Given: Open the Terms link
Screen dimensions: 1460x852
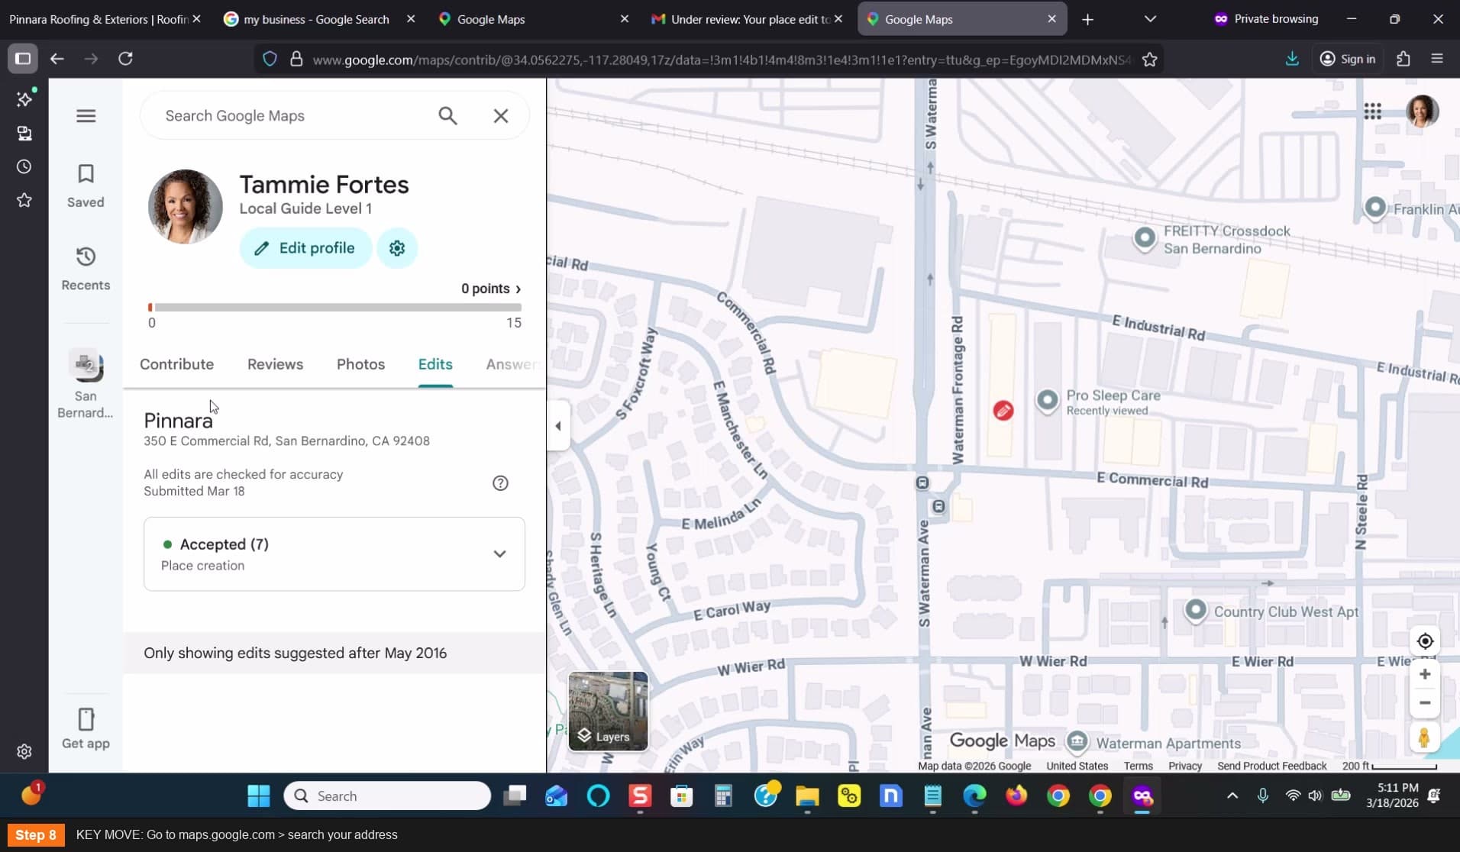Looking at the screenshot, I should tap(1138, 766).
